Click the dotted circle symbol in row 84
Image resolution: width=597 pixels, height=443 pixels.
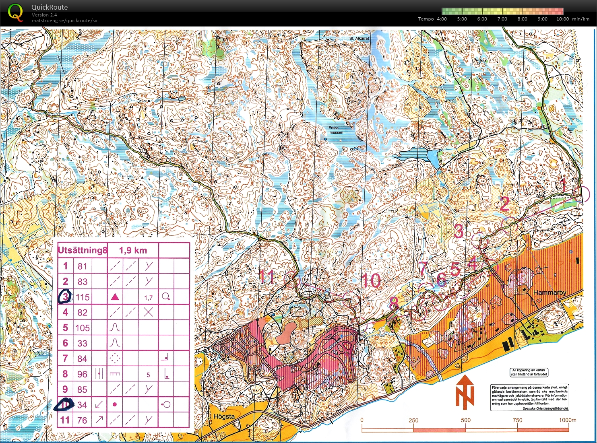[x=115, y=358]
